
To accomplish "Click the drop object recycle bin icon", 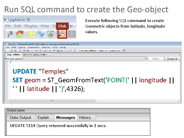I will (x=51, y=34).
